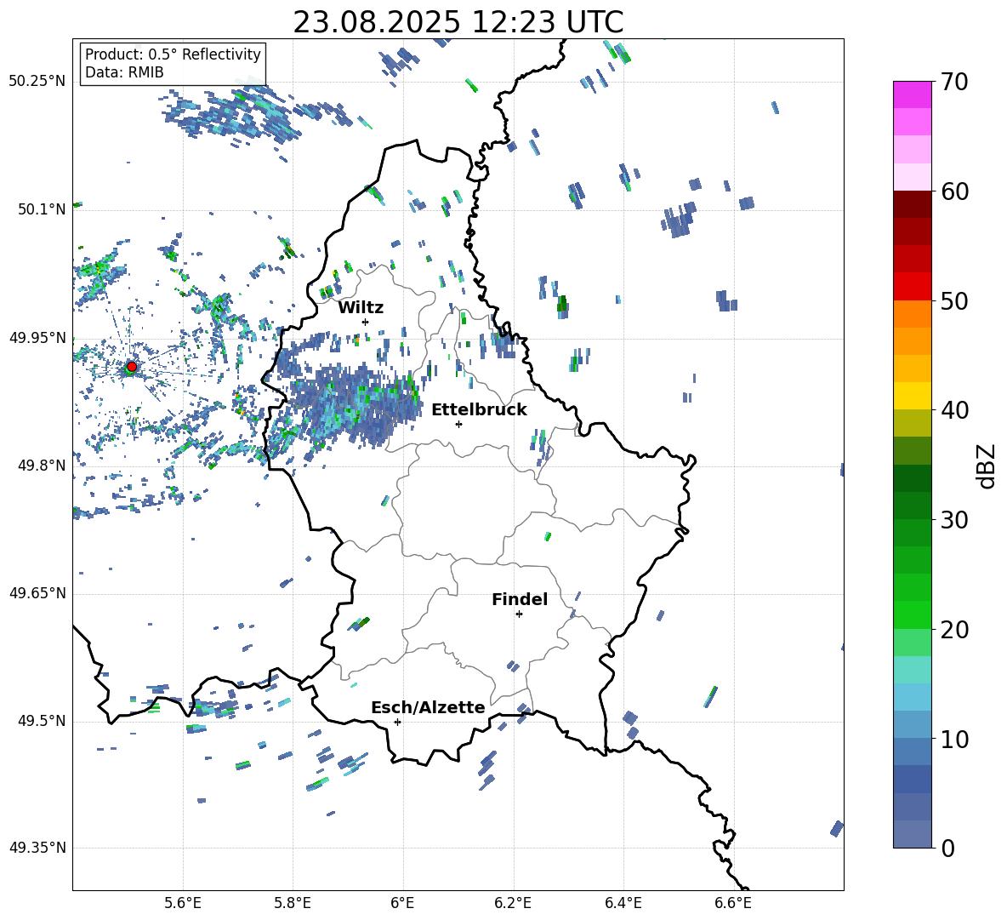
Task: Select the Wiltz city label
Action: [x=361, y=308]
